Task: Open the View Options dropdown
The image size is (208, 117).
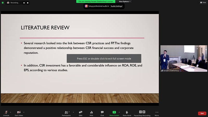Action: [x=125, y=2]
